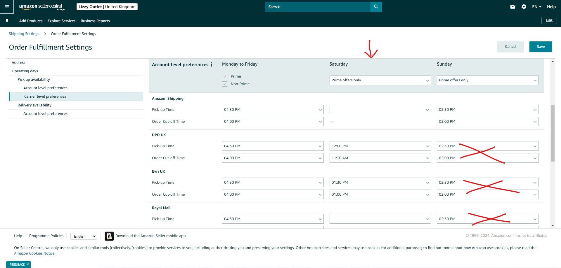
Task: Open Royal Mail weekday Pick-up Time dropdown
Action: click(x=273, y=219)
